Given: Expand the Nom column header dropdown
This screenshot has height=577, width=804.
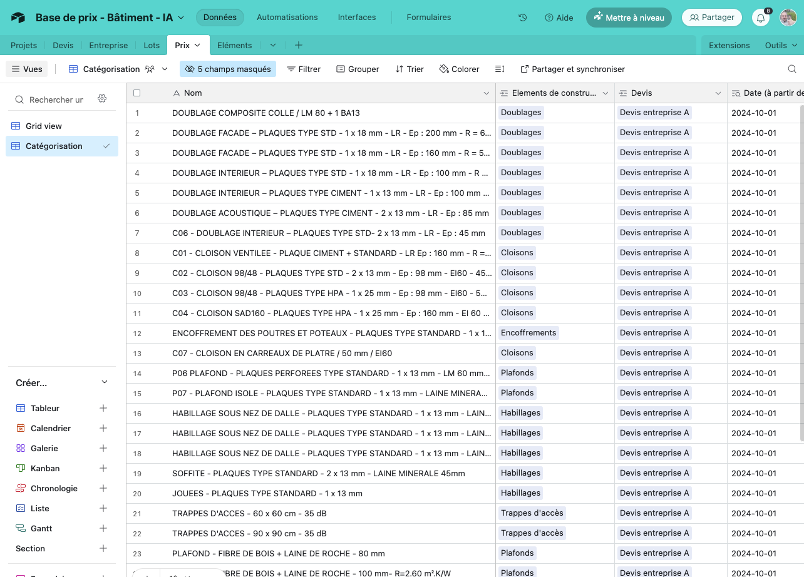Looking at the screenshot, I should coord(487,93).
